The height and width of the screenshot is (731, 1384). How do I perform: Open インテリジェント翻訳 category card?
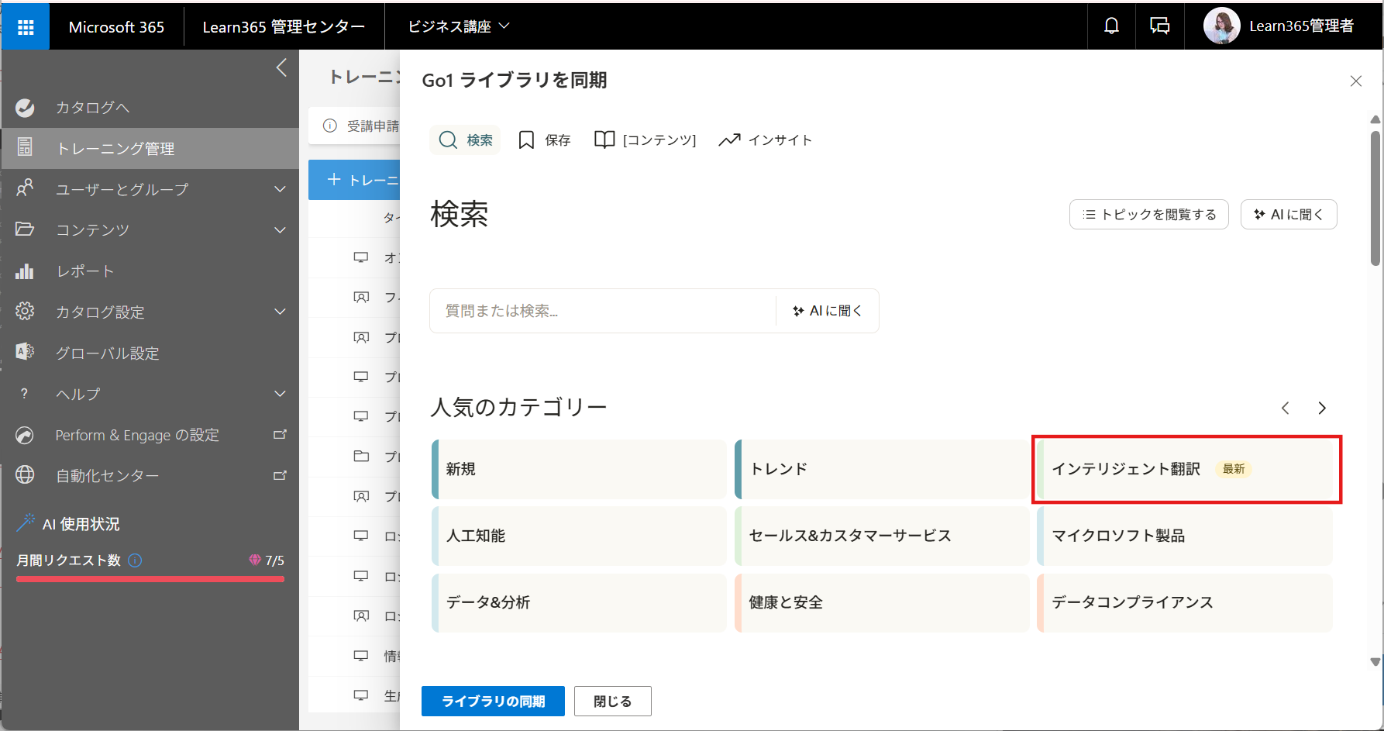(1186, 469)
